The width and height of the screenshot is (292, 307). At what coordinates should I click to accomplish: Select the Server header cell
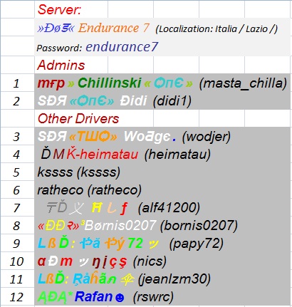point(71,9)
